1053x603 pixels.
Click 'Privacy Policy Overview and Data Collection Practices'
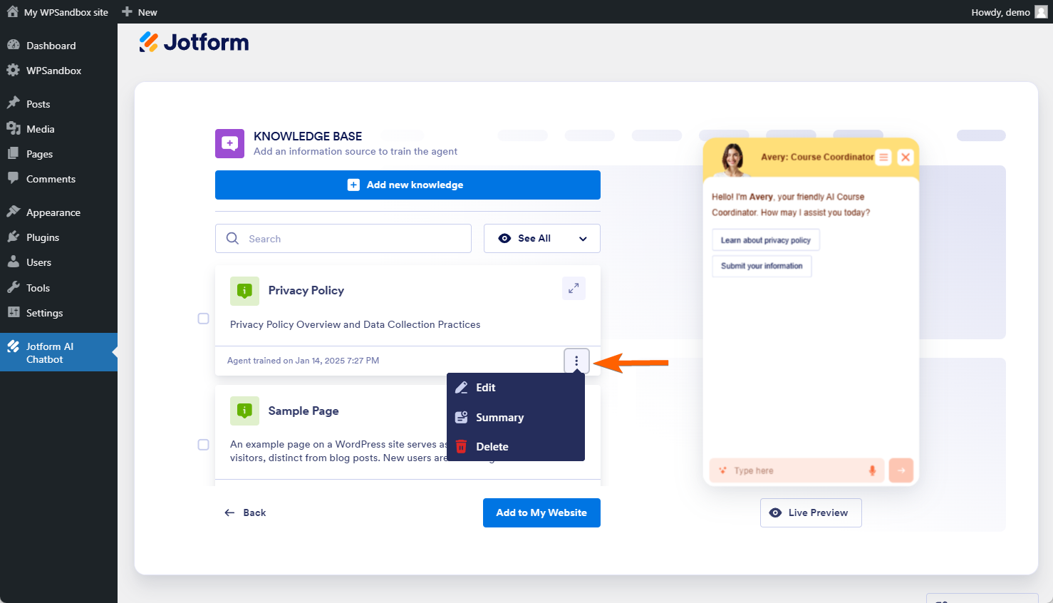355,324
